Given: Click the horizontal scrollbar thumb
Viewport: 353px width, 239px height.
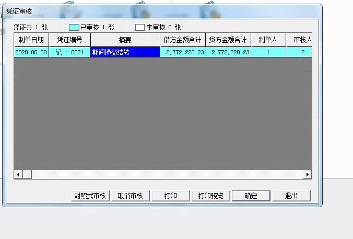Looking at the screenshot, I should pyautogui.click(x=27, y=174).
